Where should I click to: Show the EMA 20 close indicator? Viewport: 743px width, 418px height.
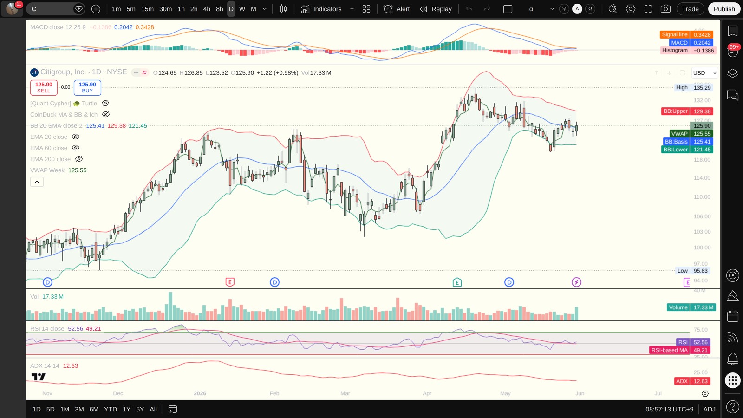coord(76,137)
